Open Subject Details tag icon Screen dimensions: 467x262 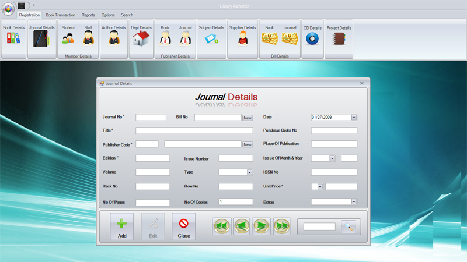pos(211,38)
